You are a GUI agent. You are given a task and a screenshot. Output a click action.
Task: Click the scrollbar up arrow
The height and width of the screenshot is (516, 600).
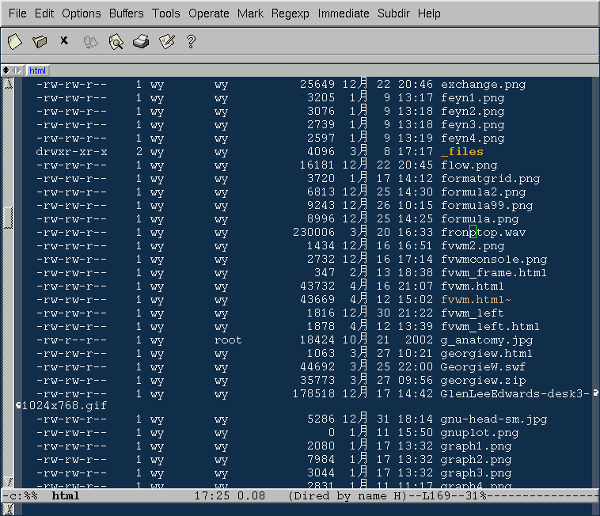click(8, 83)
